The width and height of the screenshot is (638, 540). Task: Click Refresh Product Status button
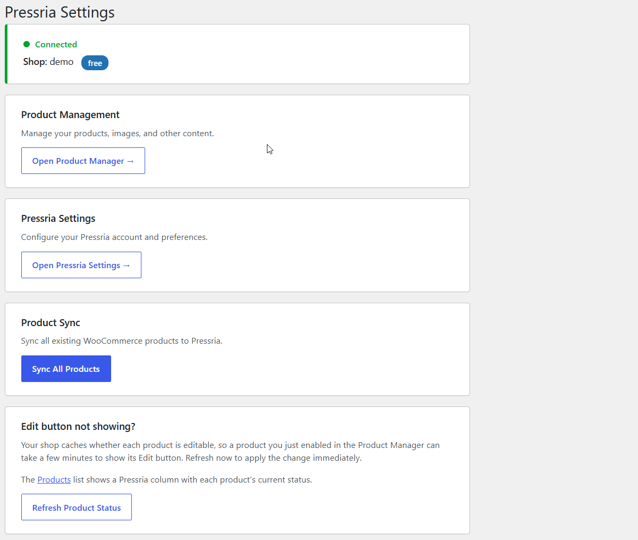coord(77,508)
